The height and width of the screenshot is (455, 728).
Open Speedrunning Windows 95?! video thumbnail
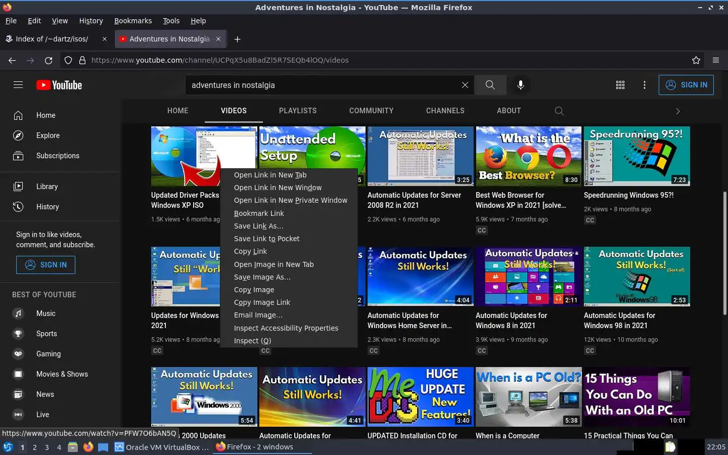point(637,156)
